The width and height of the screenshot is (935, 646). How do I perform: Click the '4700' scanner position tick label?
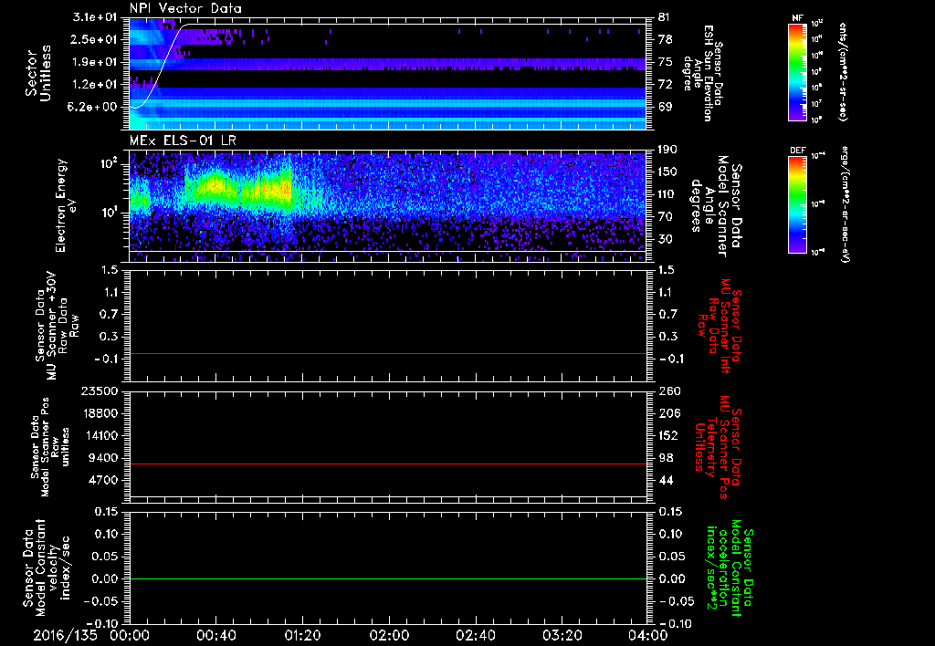click(102, 480)
